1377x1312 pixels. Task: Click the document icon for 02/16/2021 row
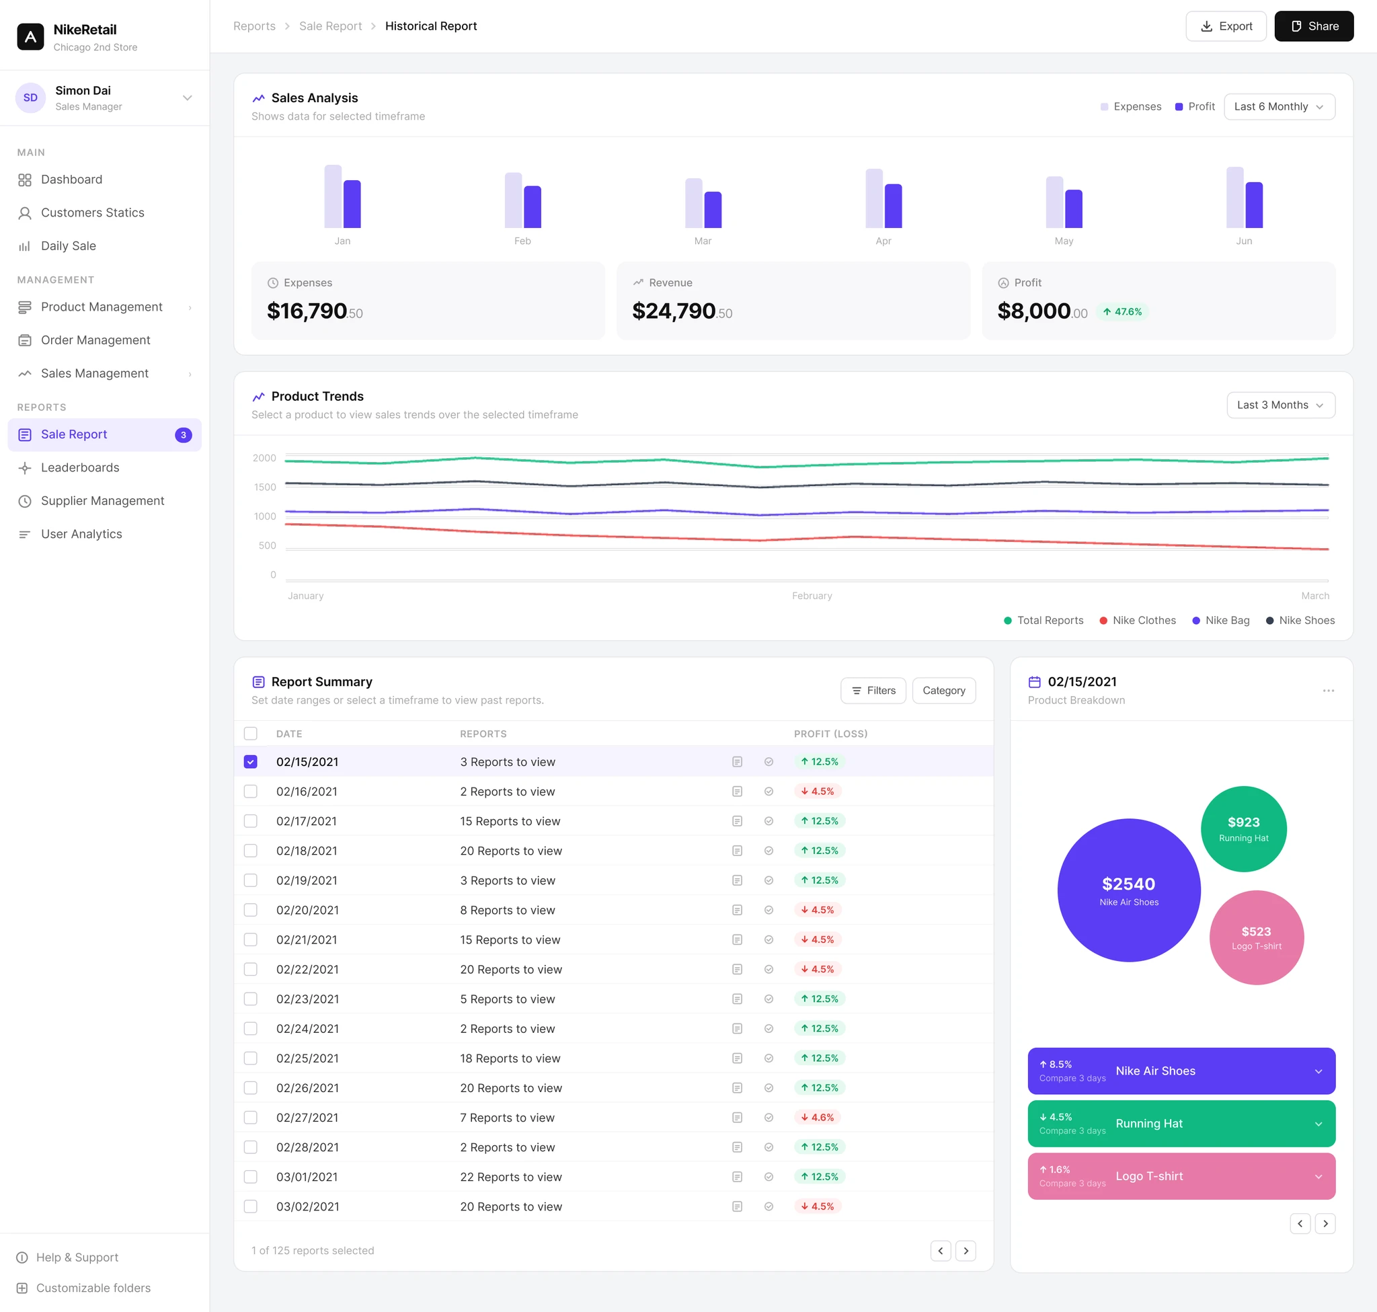(x=737, y=792)
